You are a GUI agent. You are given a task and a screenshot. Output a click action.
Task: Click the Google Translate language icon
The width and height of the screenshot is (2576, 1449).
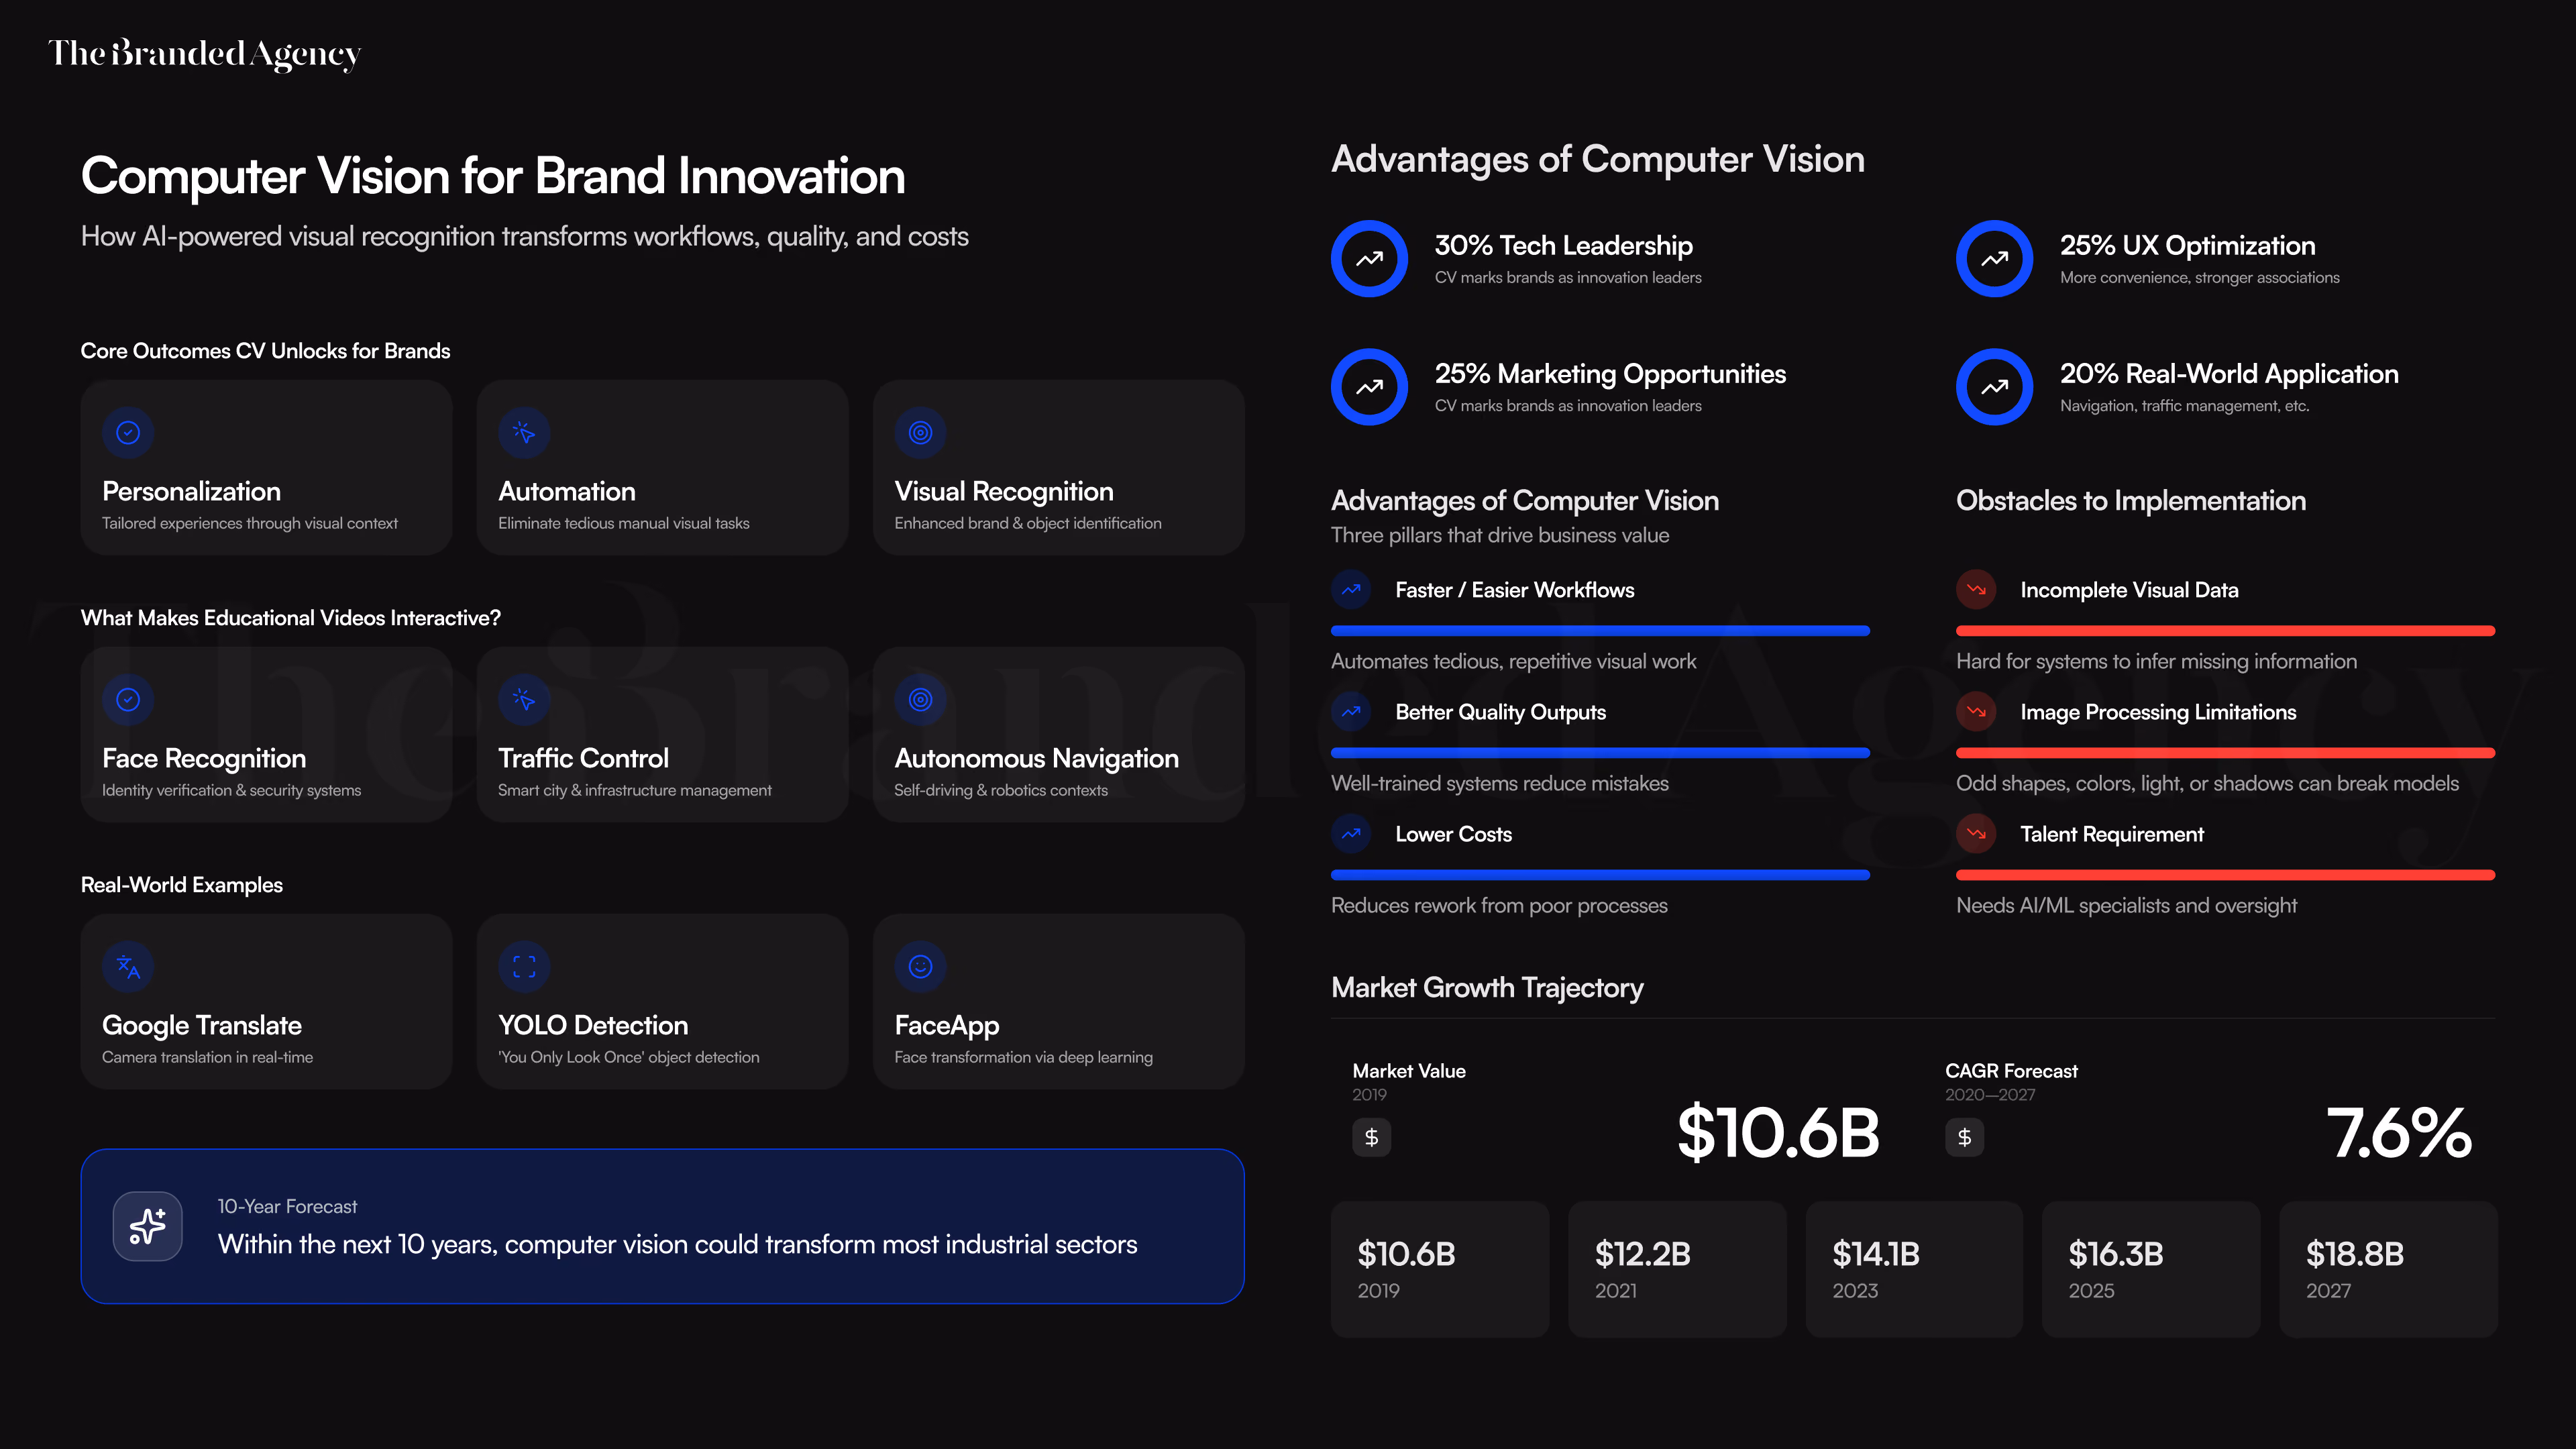pos(128,966)
